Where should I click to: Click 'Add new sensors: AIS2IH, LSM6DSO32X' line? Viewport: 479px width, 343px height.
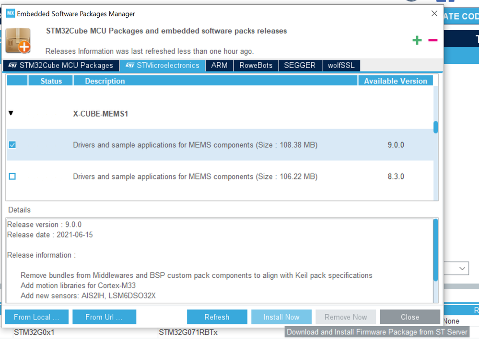88,296
